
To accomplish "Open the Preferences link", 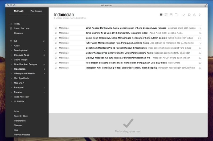I will pyautogui.click(x=20, y=121).
